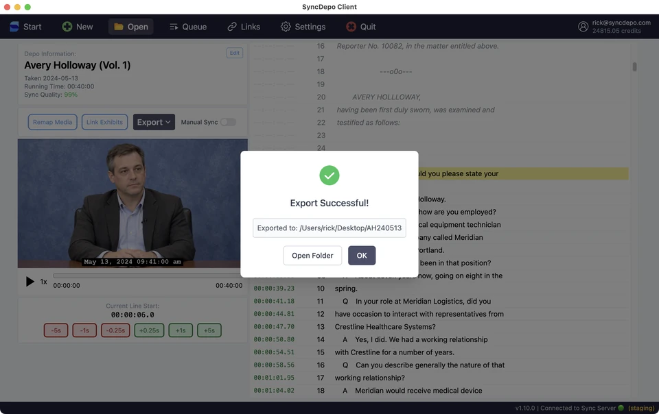659x414 pixels.
Task: Expand the Export dropdown
Action: pyautogui.click(x=154, y=122)
